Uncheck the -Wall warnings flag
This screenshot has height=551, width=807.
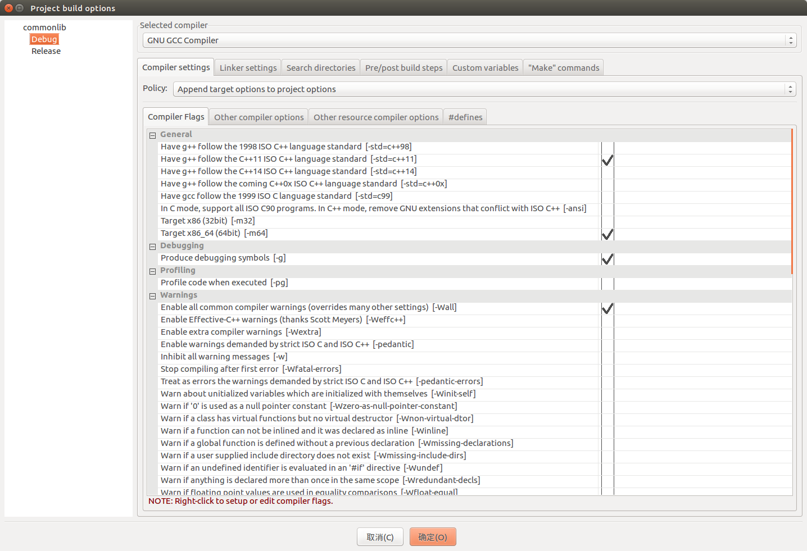607,307
